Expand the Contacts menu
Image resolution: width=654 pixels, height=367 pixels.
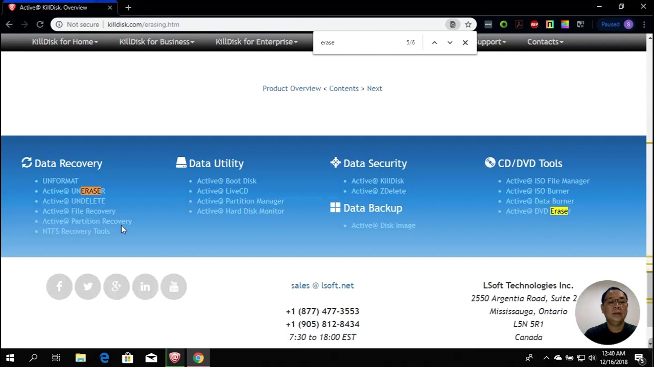click(x=545, y=42)
